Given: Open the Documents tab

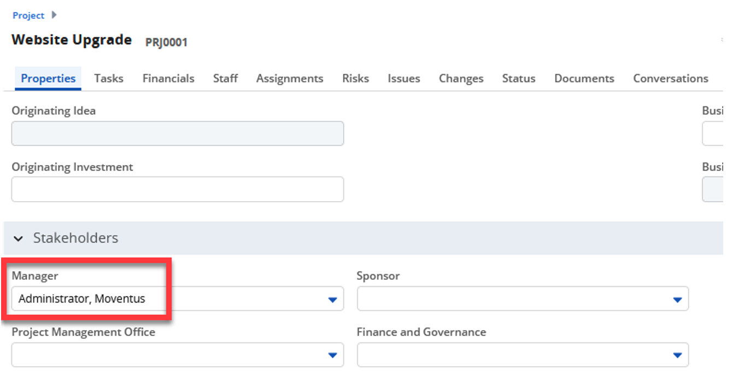Looking at the screenshot, I should pos(584,78).
